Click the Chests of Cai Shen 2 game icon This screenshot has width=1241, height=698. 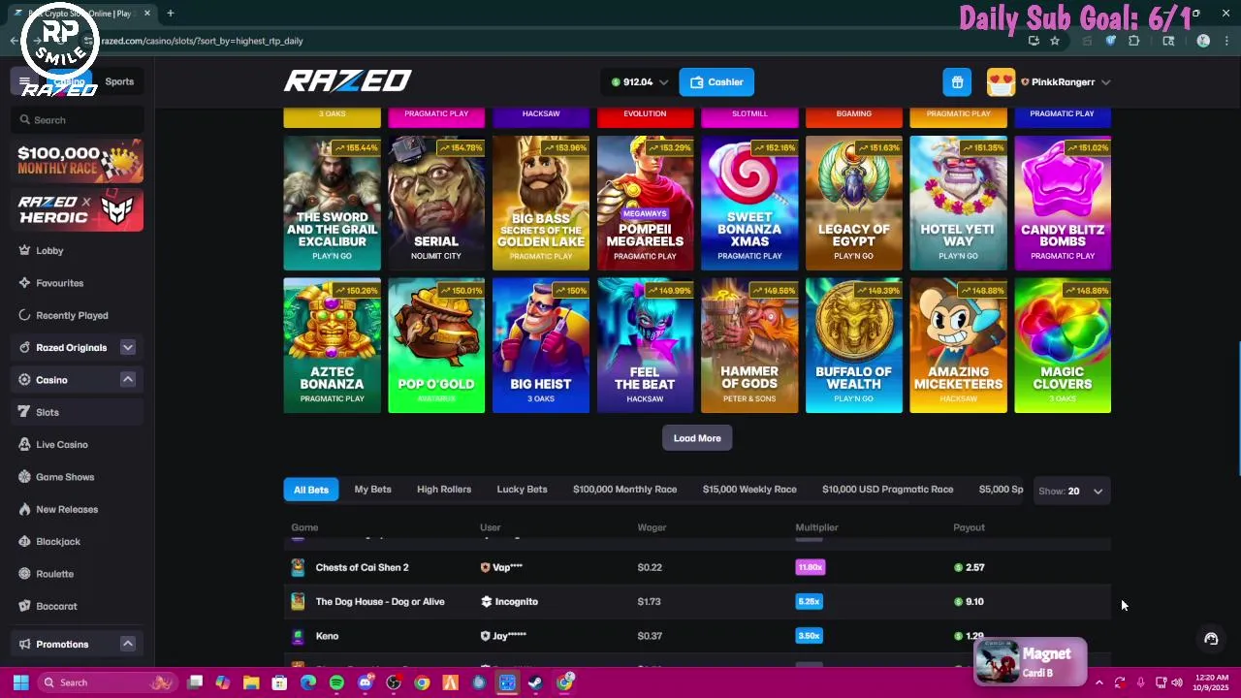click(298, 567)
